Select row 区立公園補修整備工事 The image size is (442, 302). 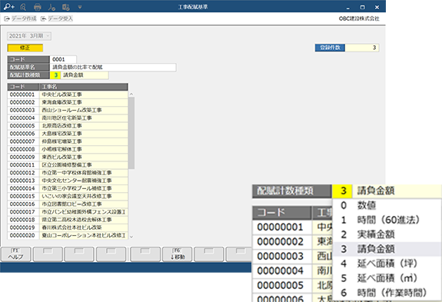68,164
